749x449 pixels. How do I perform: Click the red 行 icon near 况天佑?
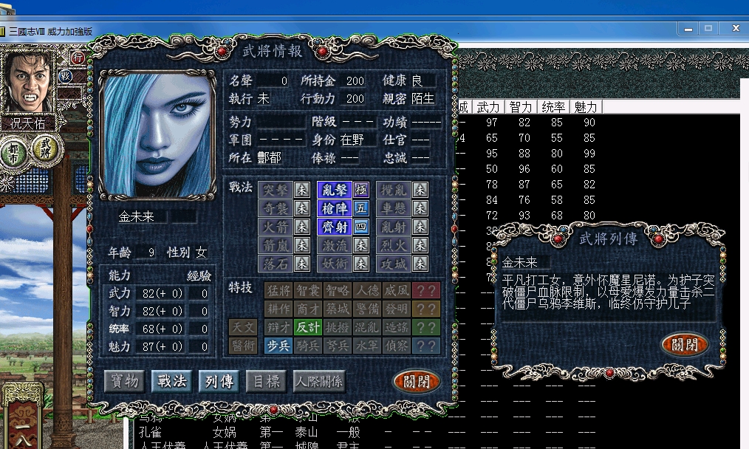point(78,58)
